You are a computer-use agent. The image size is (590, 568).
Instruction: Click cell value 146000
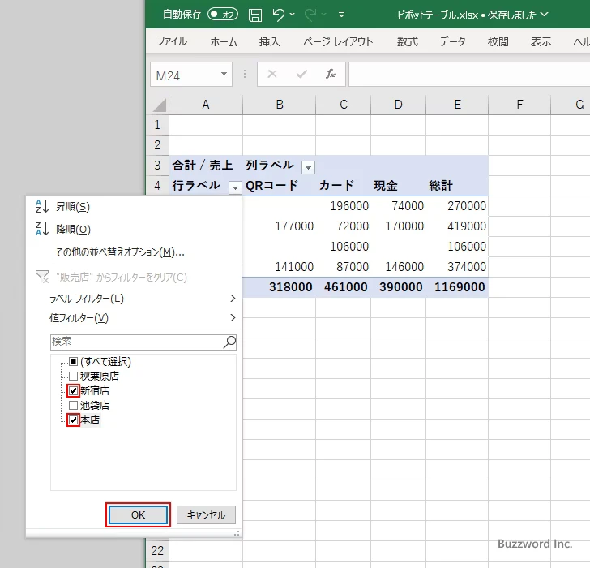pyautogui.click(x=398, y=267)
